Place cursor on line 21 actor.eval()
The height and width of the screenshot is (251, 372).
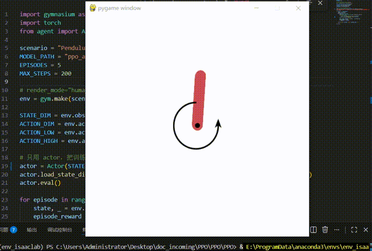point(40,183)
